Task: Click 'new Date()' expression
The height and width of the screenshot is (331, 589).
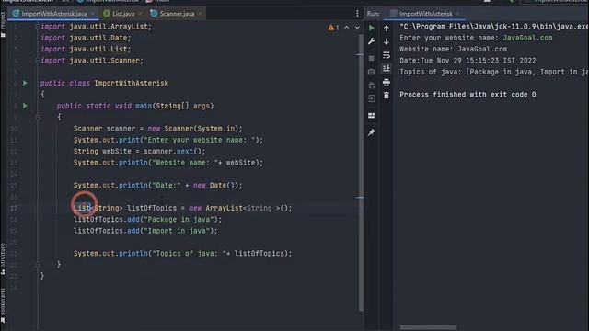Action: (x=215, y=186)
